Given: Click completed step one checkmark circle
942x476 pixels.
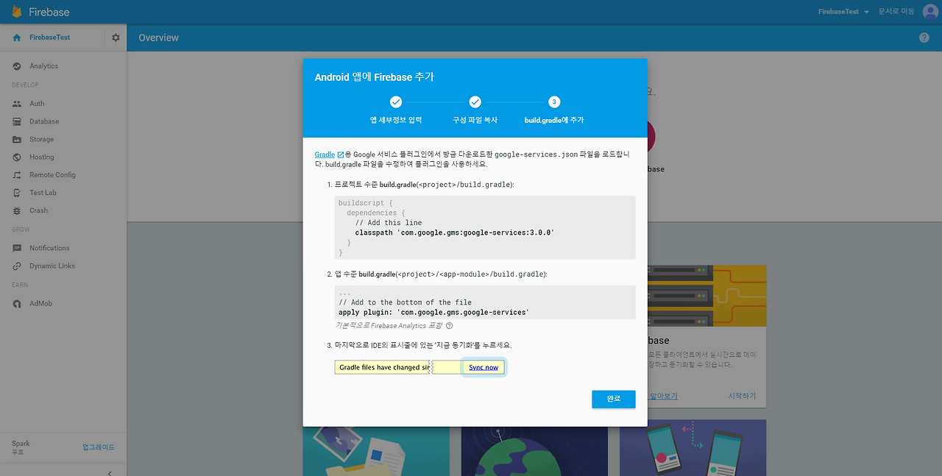Looking at the screenshot, I should (x=395, y=102).
